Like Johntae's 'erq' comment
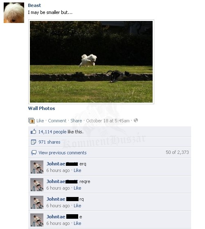Image resolution: width=205 pixels, height=229 pixels. [77, 170]
